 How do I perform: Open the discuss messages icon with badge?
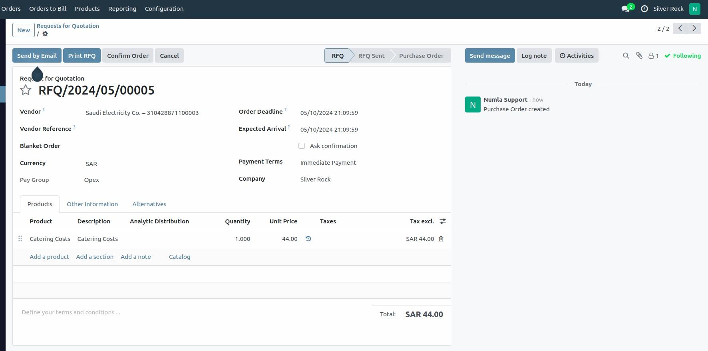click(628, 8)
